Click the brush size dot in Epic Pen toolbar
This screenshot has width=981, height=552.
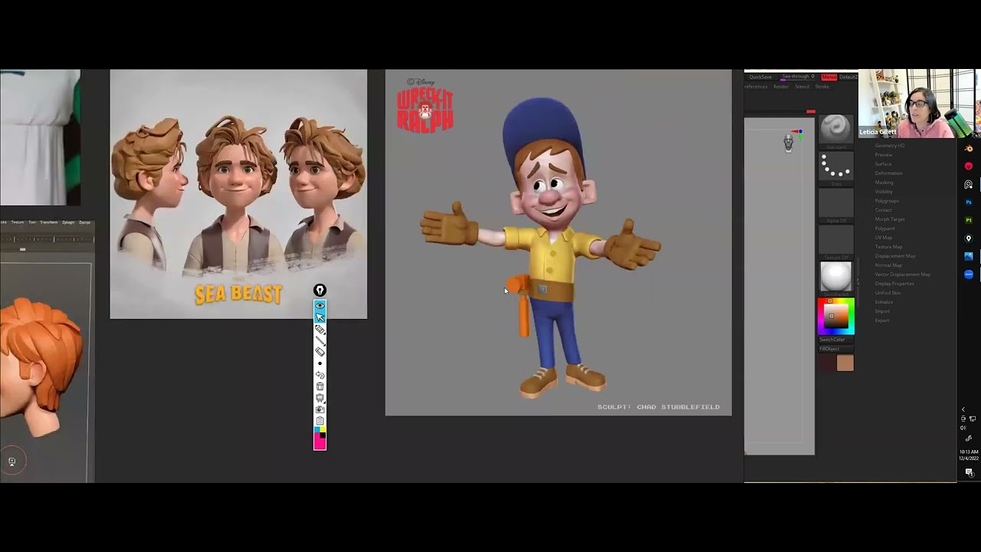(320, 363)
